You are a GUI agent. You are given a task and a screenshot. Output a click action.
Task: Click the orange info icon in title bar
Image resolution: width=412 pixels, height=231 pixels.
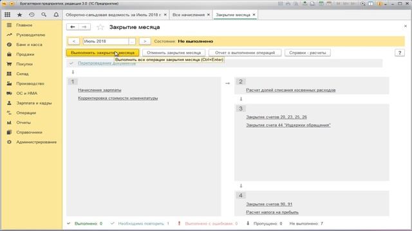(x=379, y=4)
